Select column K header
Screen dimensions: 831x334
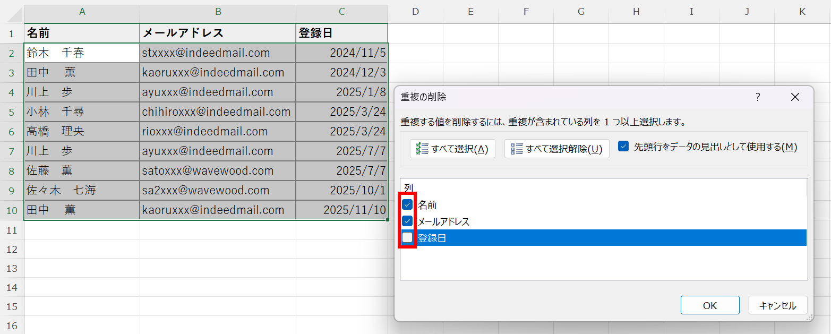point(802,12)
